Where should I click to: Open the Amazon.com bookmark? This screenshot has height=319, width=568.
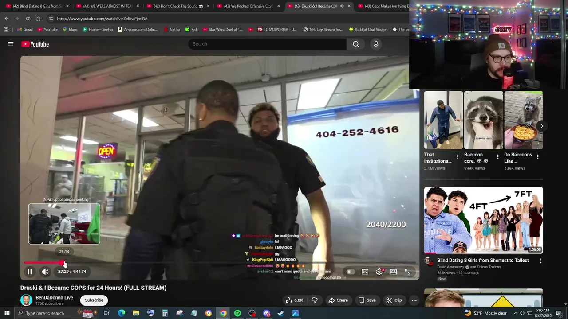(x=138, y=30)
